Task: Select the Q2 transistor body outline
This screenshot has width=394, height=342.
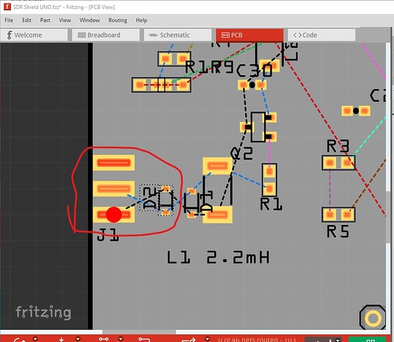Action: (x=258, y=127)
